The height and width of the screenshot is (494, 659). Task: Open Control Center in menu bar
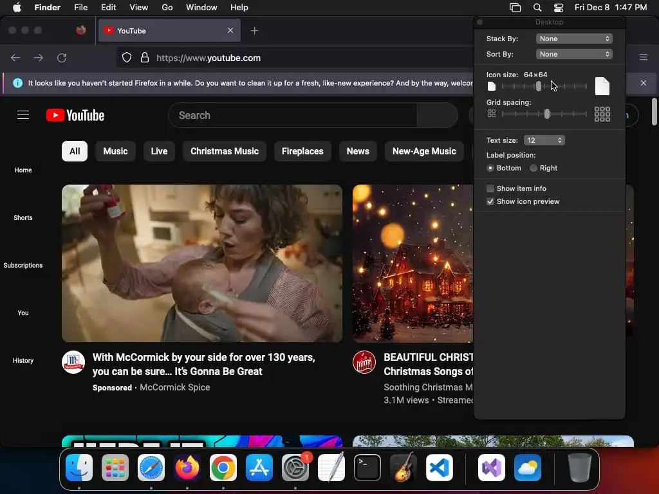click(x=559, y=8)
